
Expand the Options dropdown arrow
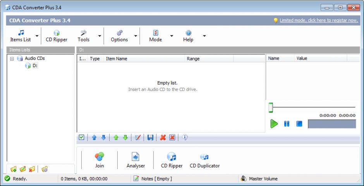point(136,36)
